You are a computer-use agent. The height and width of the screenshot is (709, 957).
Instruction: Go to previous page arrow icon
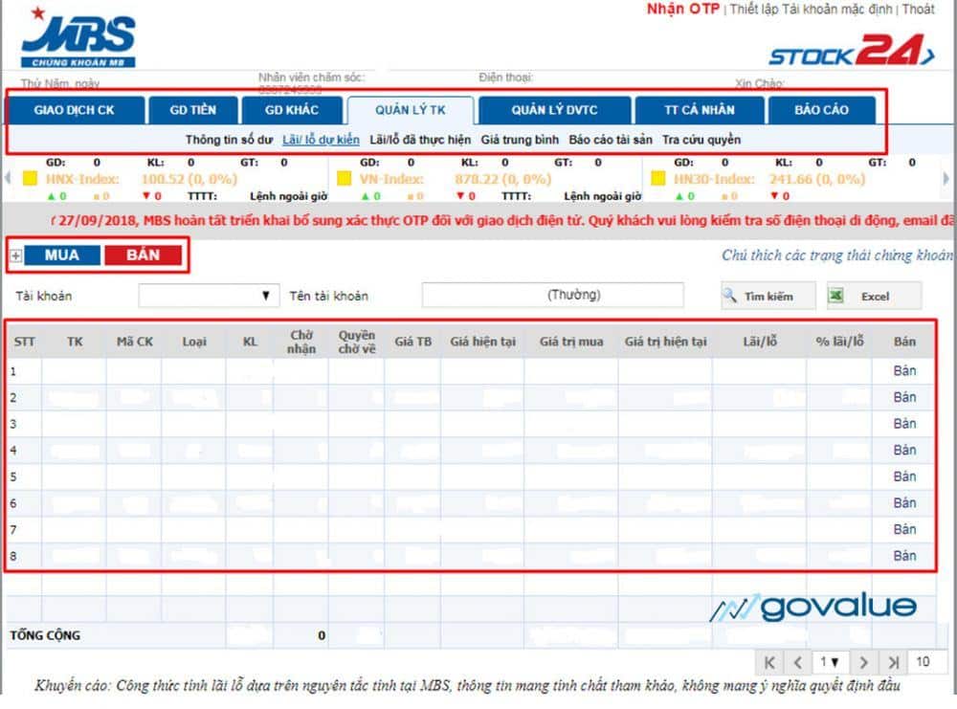coord(797,662)
